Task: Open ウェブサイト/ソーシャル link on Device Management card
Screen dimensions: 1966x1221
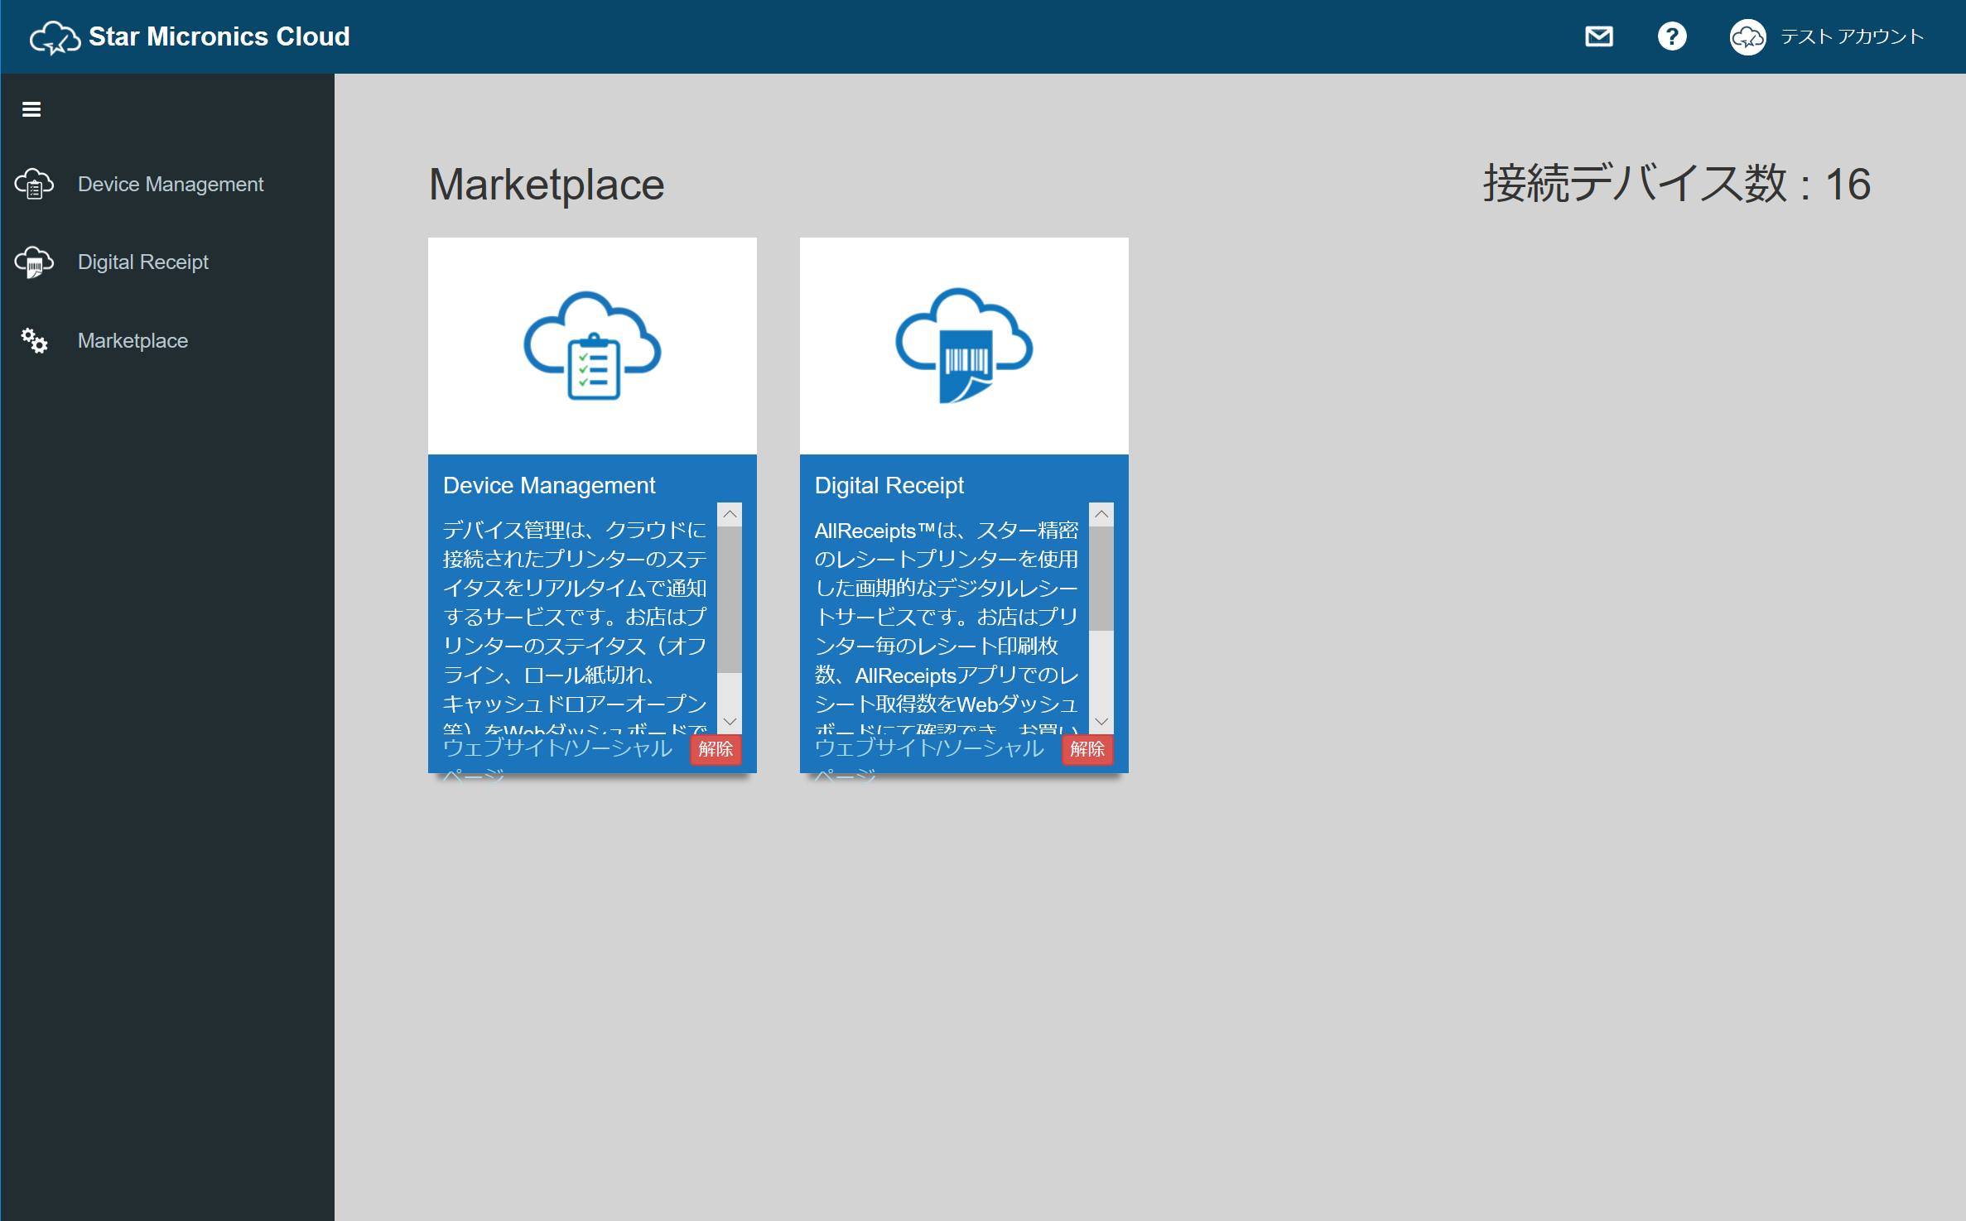Action: click(x=557, y=748)
